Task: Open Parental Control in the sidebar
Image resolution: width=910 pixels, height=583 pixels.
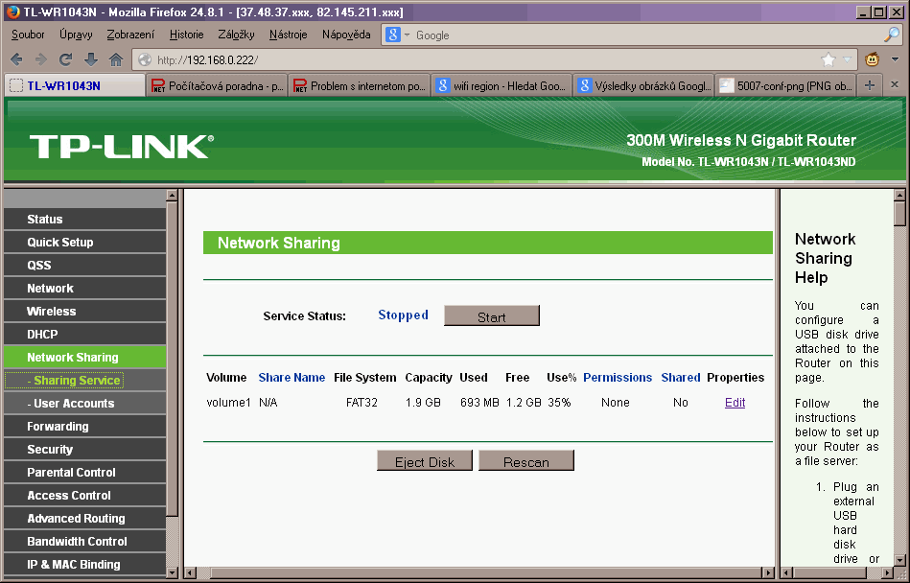Action: [x=84, y=472]
